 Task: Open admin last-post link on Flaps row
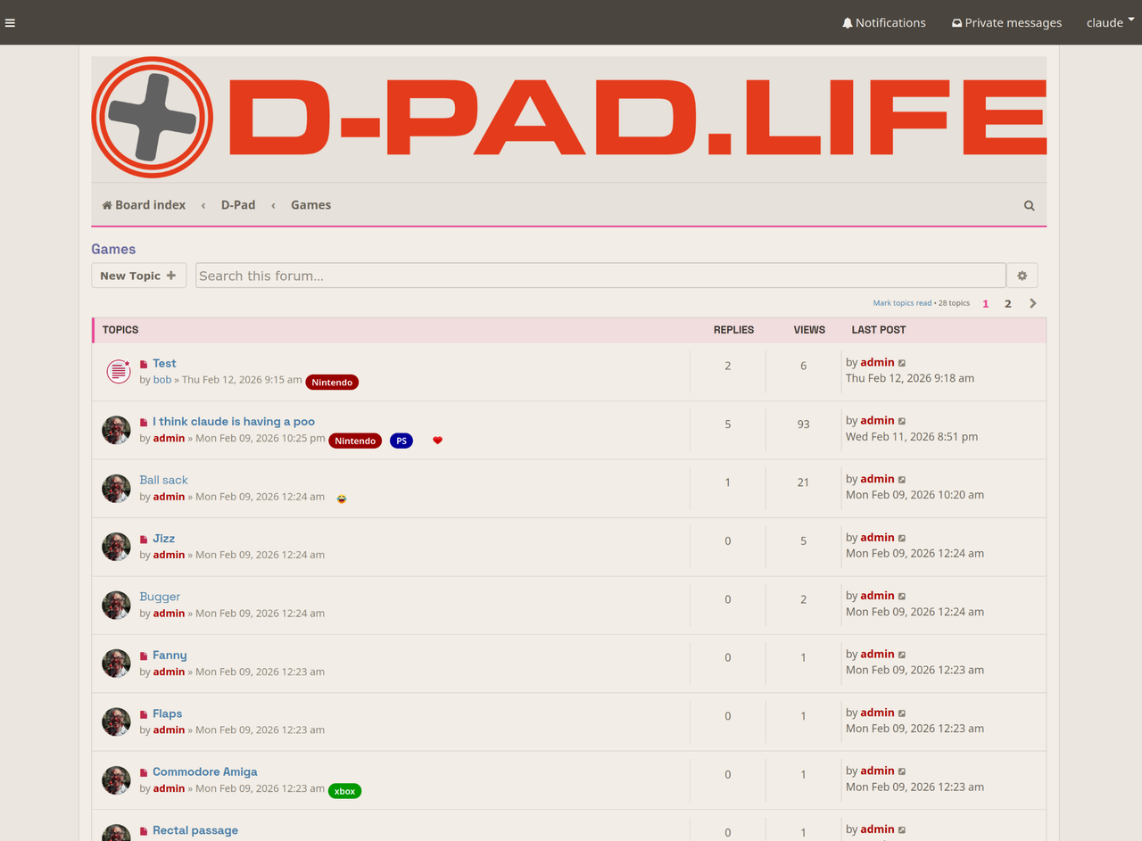[x=877, y=713]
